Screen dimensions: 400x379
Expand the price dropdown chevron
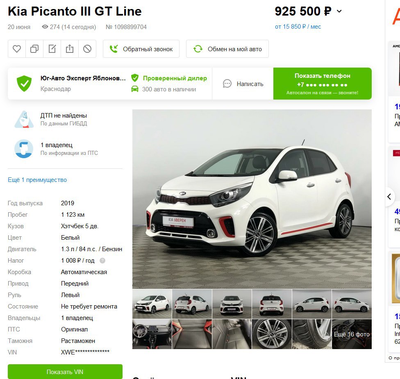[x=339, y=11]
